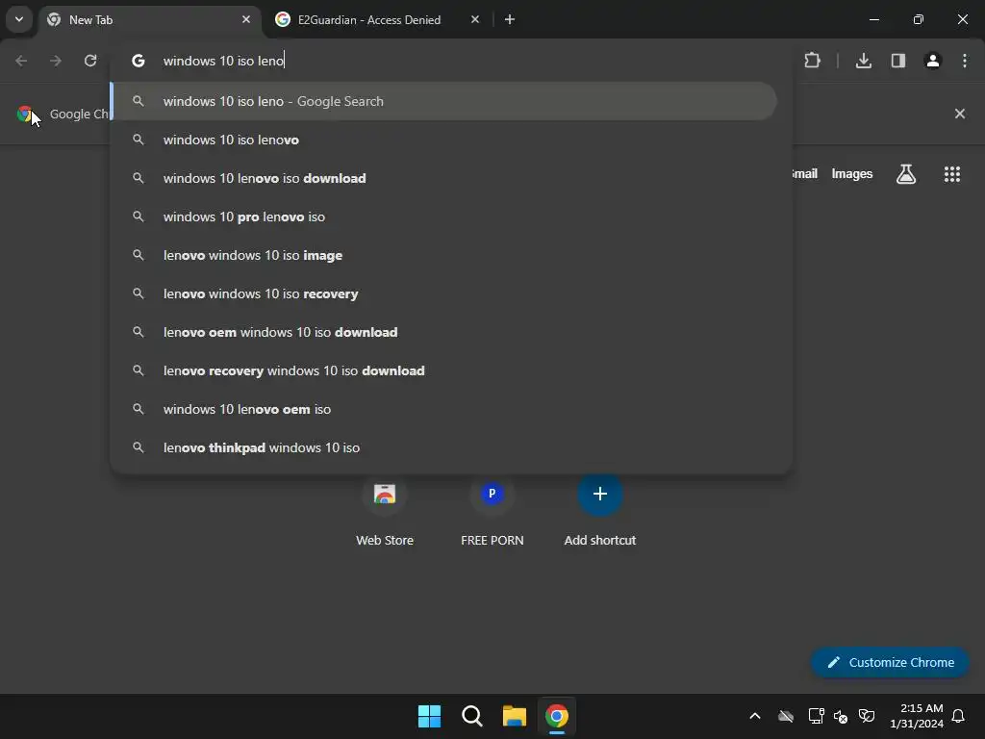The width and height of the screenshot is (985, 739).
Task: Switch to E2Guardian - Access Denied tab
Action: coord(377,19)
